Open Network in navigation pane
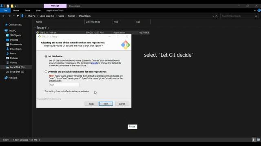 [x=13, y=78]
